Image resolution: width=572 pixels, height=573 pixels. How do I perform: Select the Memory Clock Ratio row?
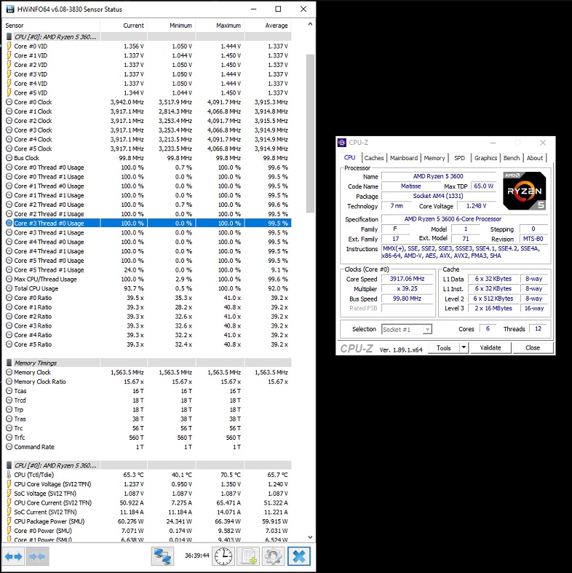click(147, 382)
